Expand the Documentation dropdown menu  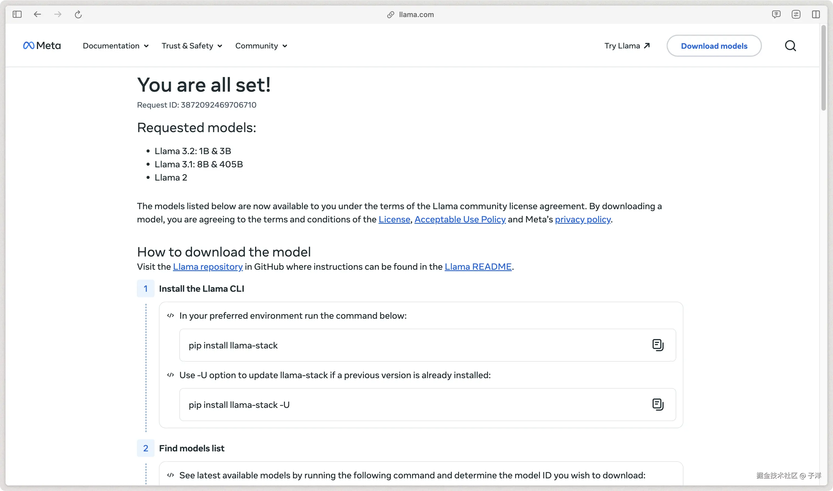pos(115,46)
